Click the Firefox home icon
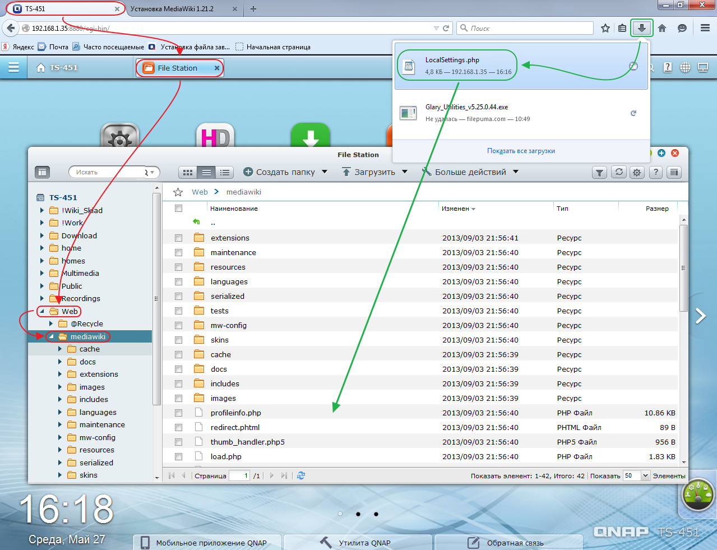 pyautogui.click(x=662, y=28)
